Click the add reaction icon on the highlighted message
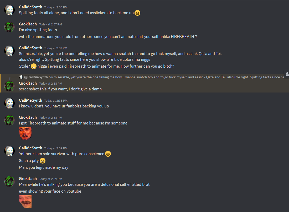Viewport: 289px width, 212px height. pos(287,74)
